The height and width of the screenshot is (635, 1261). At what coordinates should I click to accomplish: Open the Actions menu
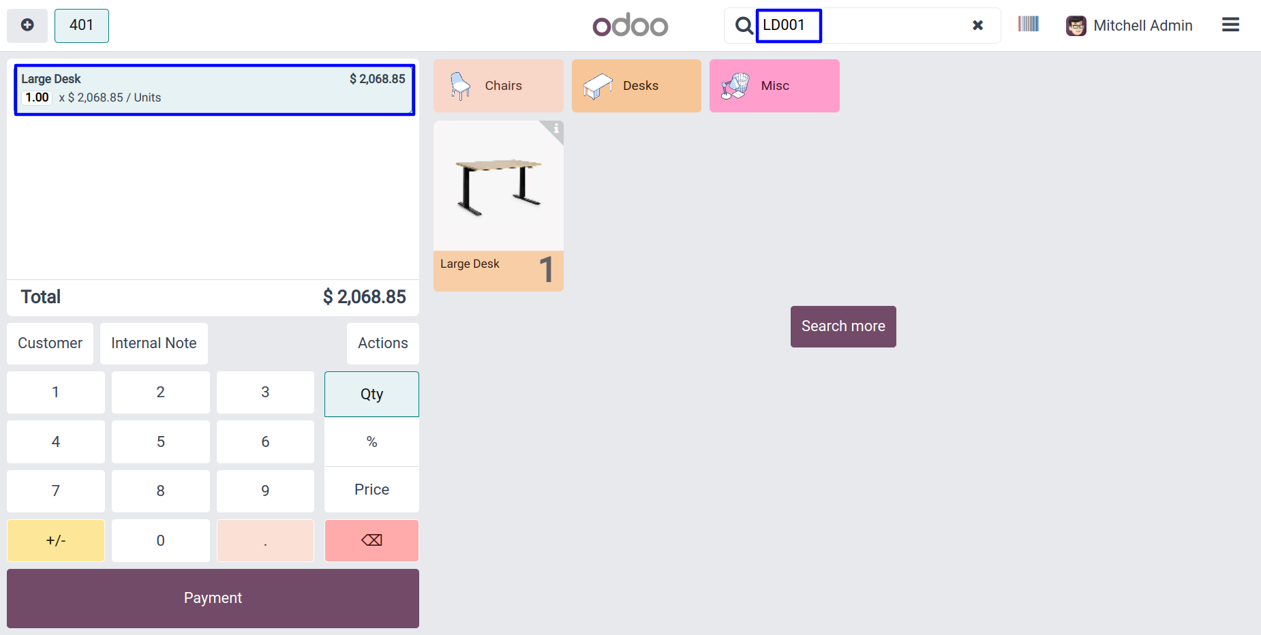point(382,343)
